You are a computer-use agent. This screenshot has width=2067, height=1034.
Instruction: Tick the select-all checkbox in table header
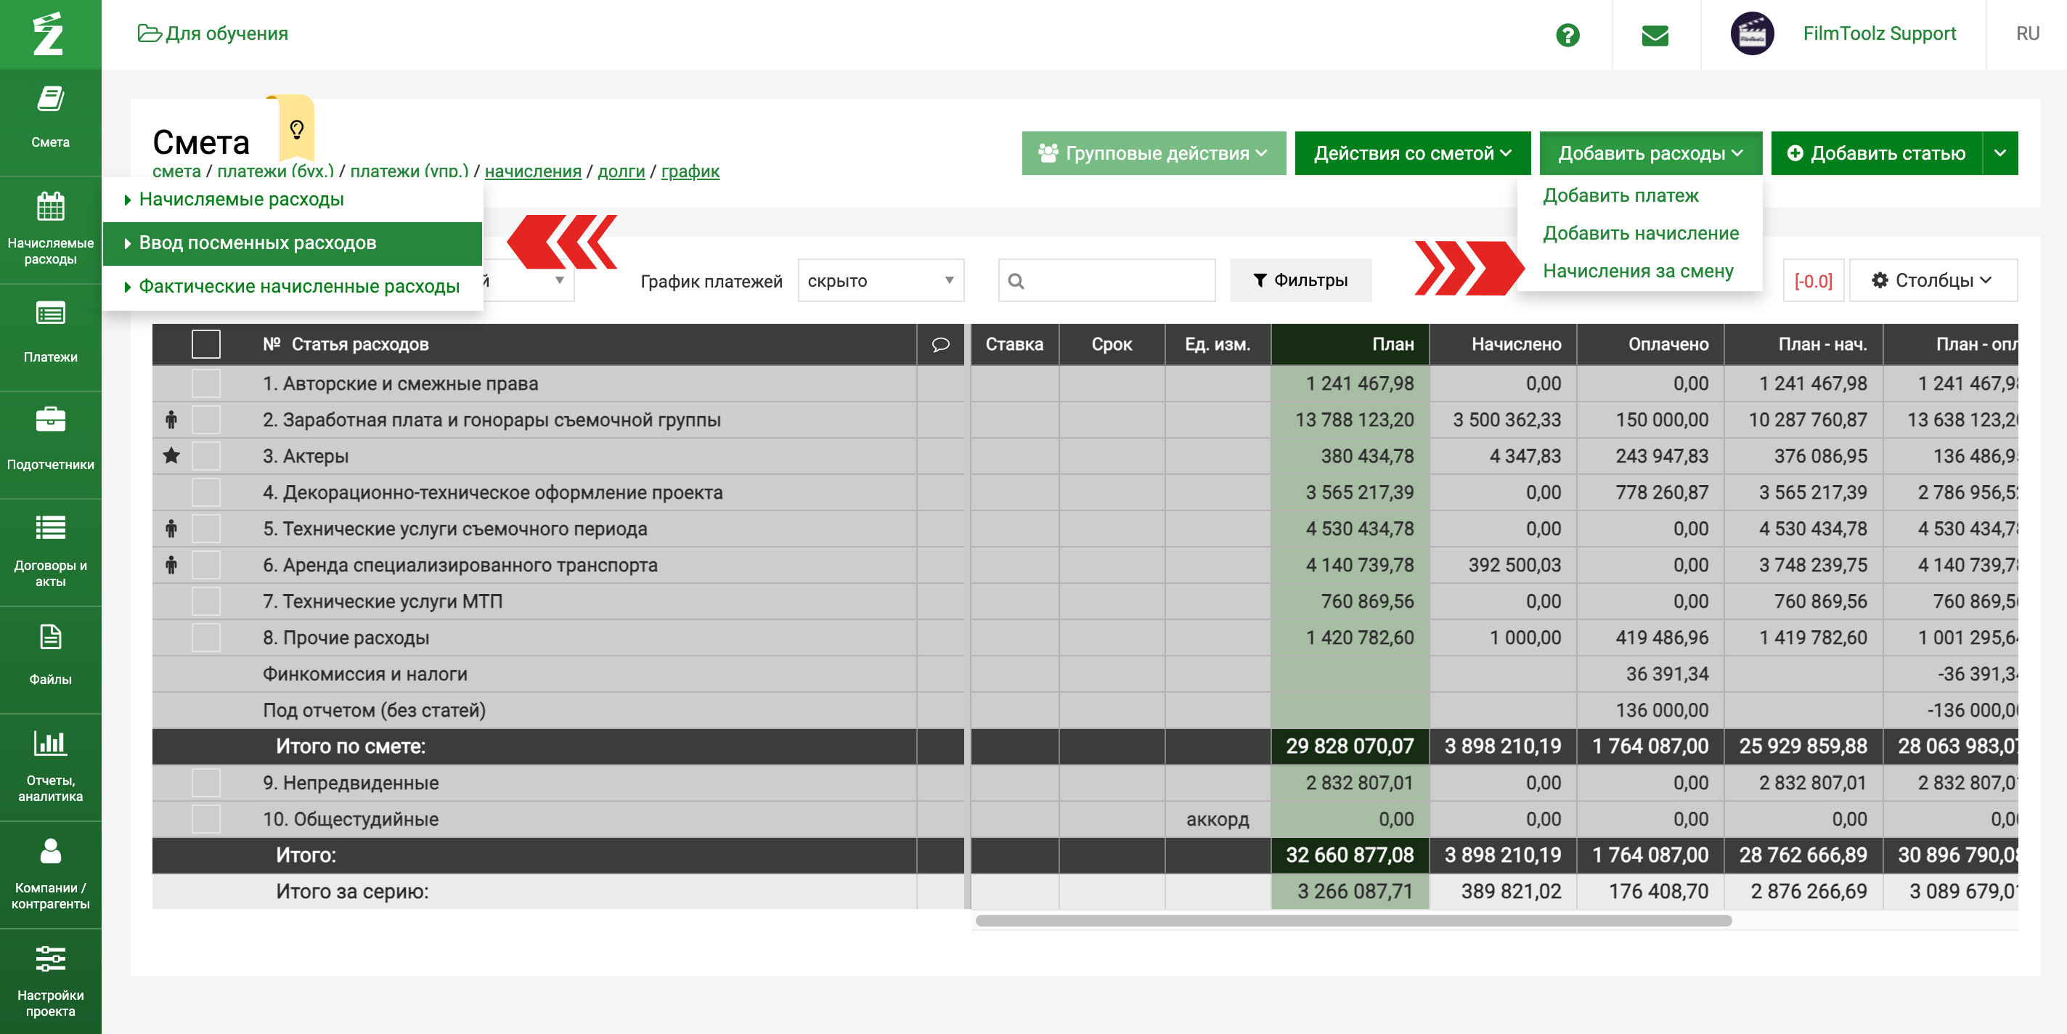[206, 344]
